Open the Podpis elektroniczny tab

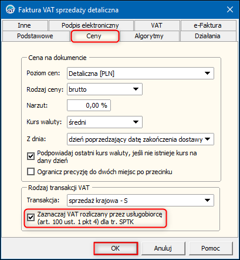pyautogui.click(x=90, y=25)
